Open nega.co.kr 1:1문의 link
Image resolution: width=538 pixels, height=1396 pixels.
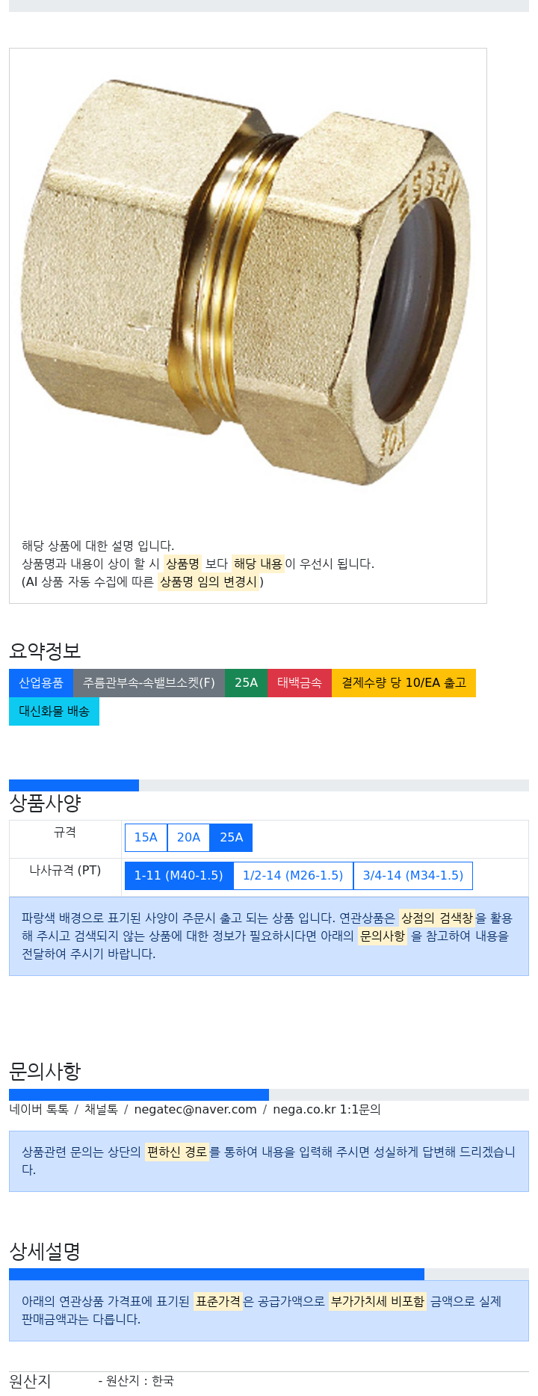click(327, 1109)
